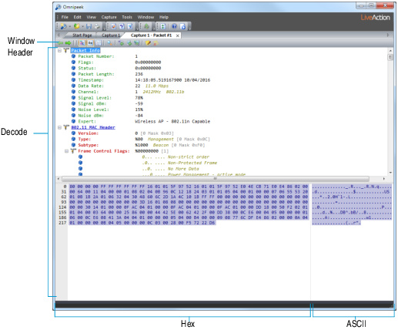Select the Data Rate row
This screenshot has height=330, width=398.
tap(120, 86)
